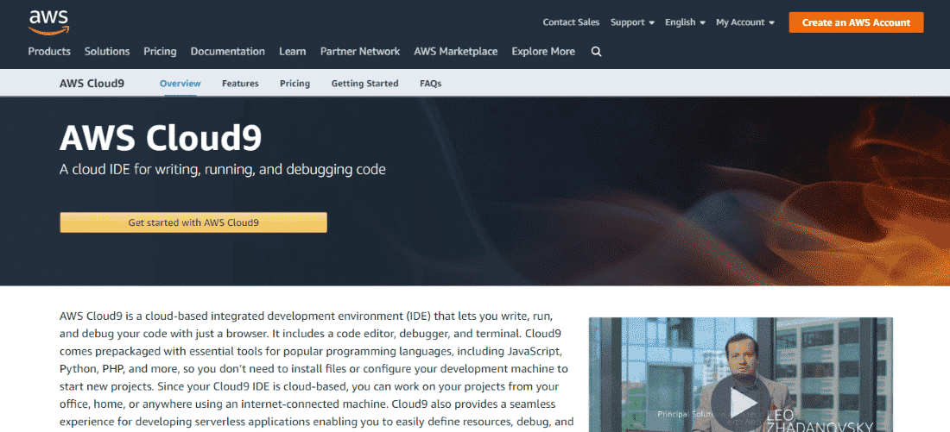Switch to the Features tab
950x432 pixels.
[x=240, y=84]
